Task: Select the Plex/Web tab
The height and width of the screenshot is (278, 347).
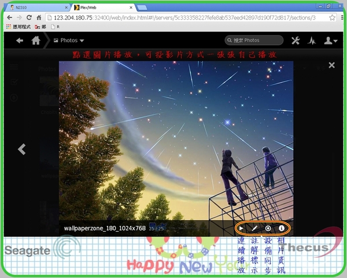Action: (x=102, y=8)
